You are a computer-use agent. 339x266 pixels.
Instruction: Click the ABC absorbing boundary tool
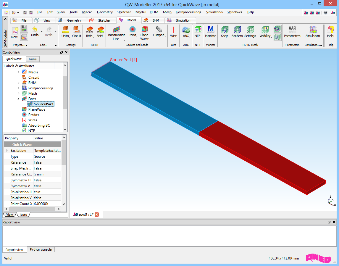click(186, 32)
